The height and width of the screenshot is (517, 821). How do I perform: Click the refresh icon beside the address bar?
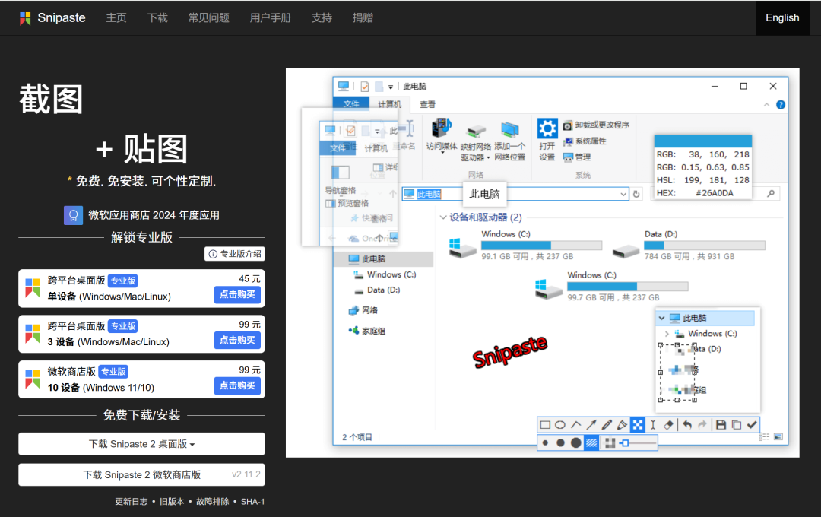click(x=636, y=194)
